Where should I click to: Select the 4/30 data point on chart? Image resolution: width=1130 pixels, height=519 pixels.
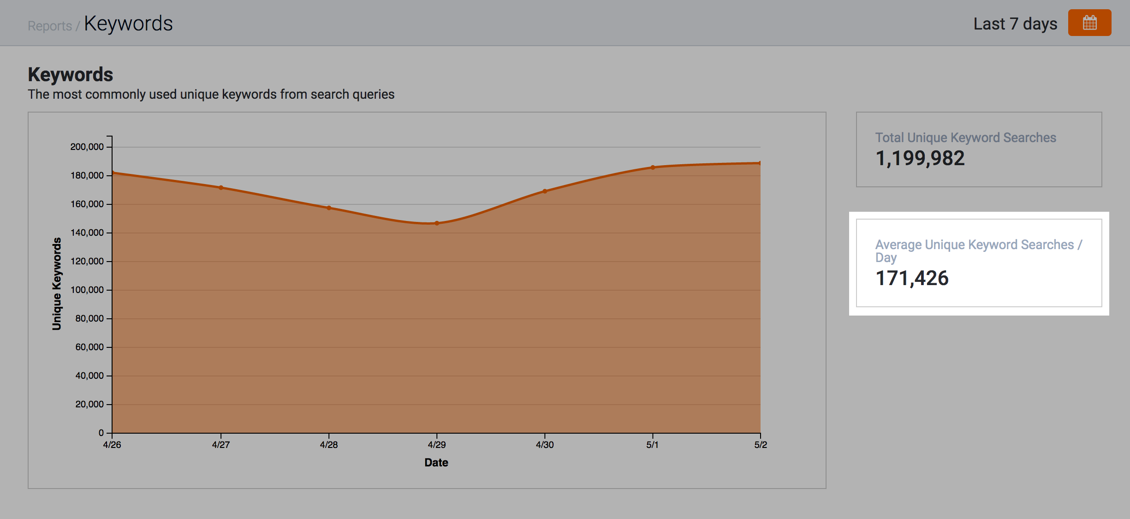click(x=545, y=191)
